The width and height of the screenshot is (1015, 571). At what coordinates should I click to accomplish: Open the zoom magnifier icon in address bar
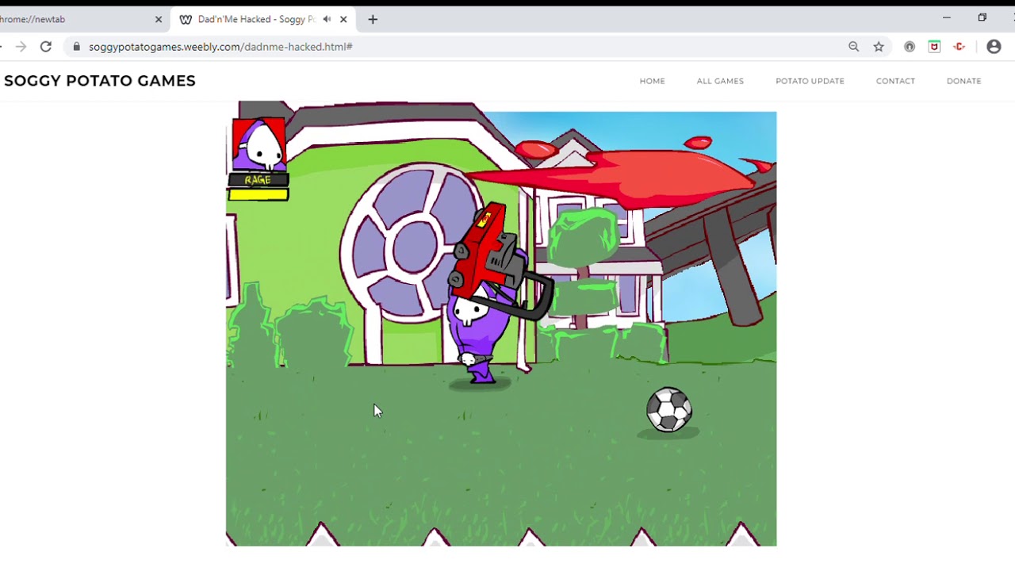(854, 47)
